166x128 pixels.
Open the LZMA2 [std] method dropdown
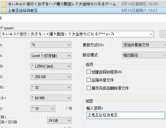click(x=51, y=66)
